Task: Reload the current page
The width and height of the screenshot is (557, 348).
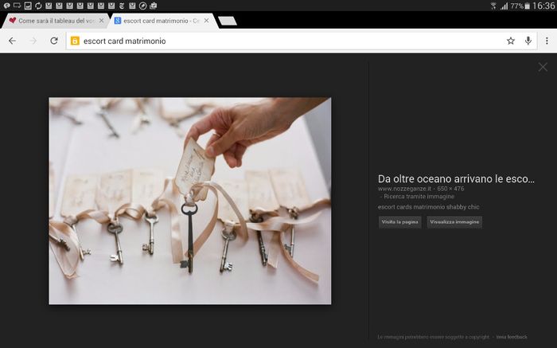Action: (x=54, y=41)
